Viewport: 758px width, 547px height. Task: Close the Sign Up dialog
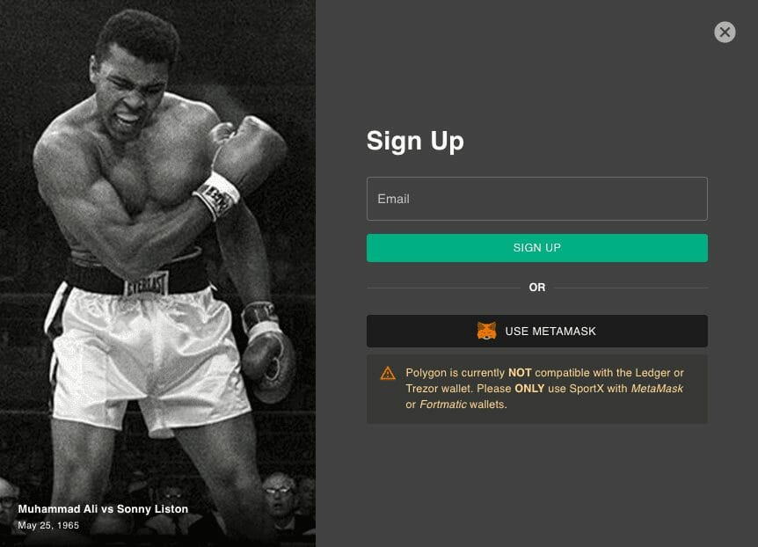pos(725,33)
